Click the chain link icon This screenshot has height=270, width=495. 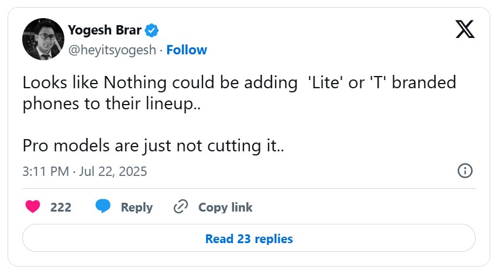click(181, 207)
